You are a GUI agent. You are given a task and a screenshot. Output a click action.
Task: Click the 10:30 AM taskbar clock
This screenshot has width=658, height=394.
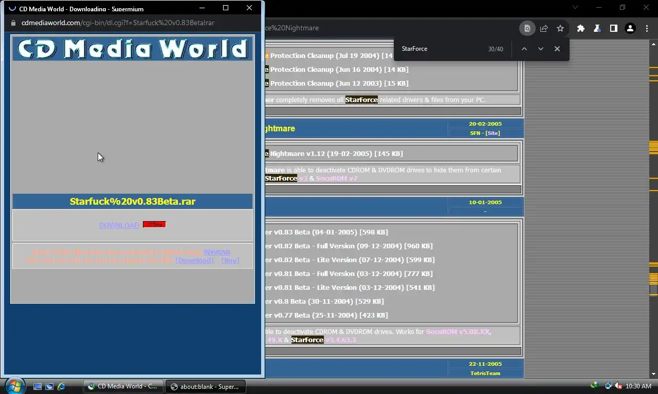pyautogui.click(x=638, y=386)
